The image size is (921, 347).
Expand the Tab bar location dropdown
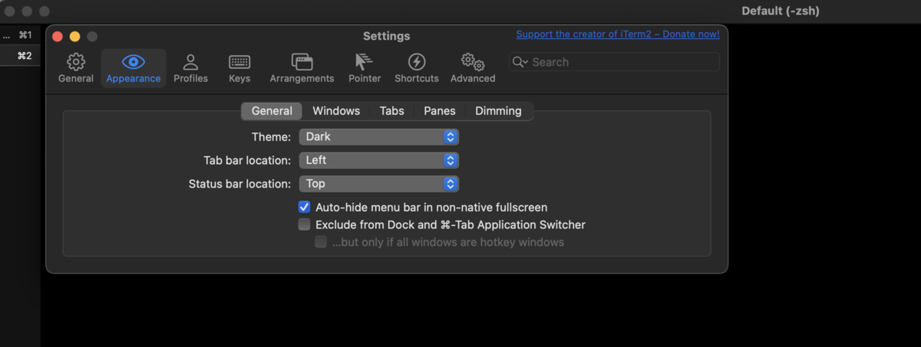point(379,160)
